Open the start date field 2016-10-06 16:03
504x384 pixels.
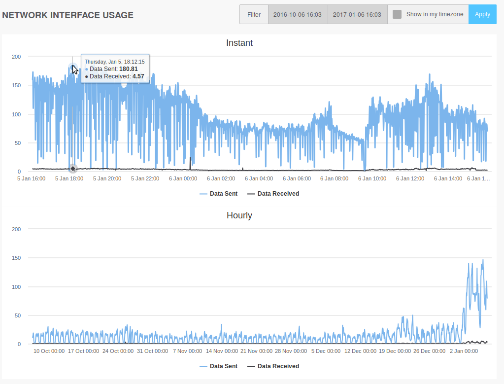(x=298, y=14)
